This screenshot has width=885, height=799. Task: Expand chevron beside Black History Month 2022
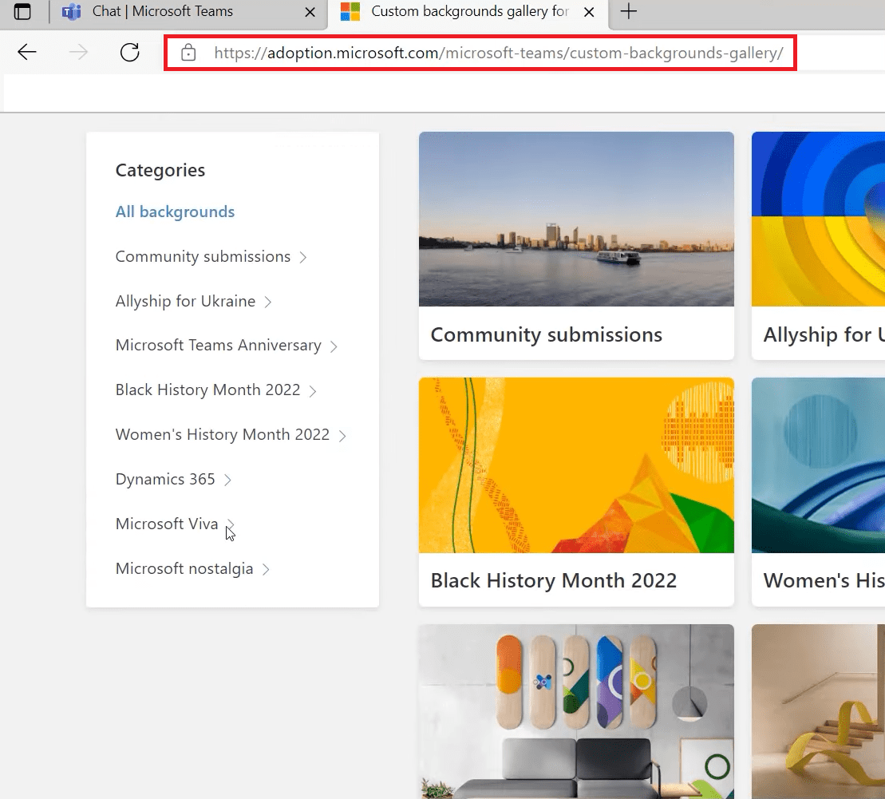point(313,391)
